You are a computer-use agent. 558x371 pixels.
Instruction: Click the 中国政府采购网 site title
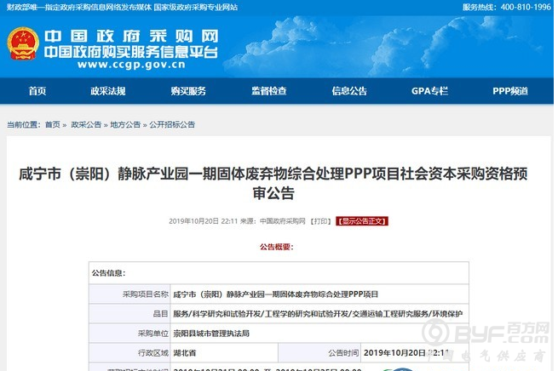pyautogui.click(x=131, y=36)
